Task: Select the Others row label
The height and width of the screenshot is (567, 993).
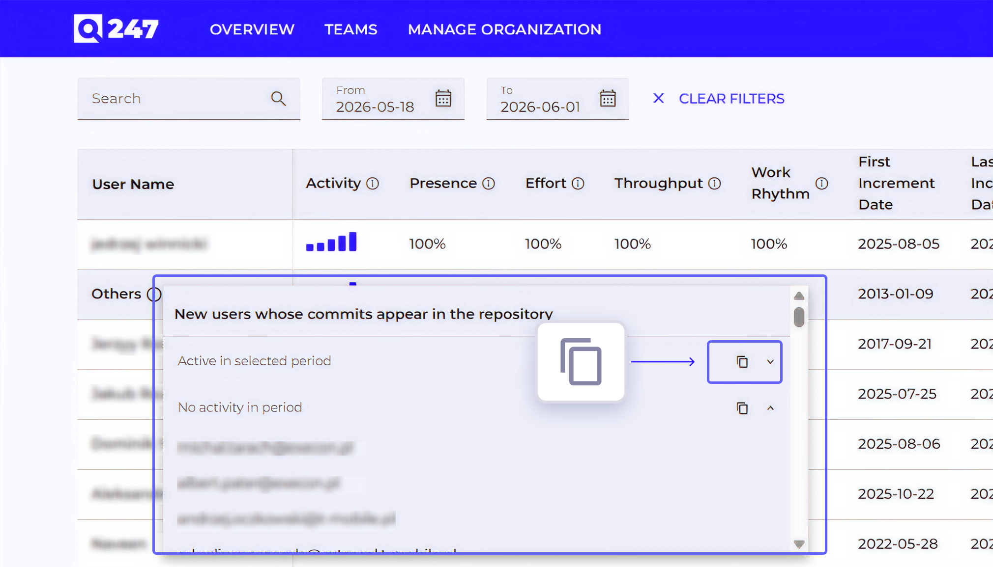Action: point(116,294)
